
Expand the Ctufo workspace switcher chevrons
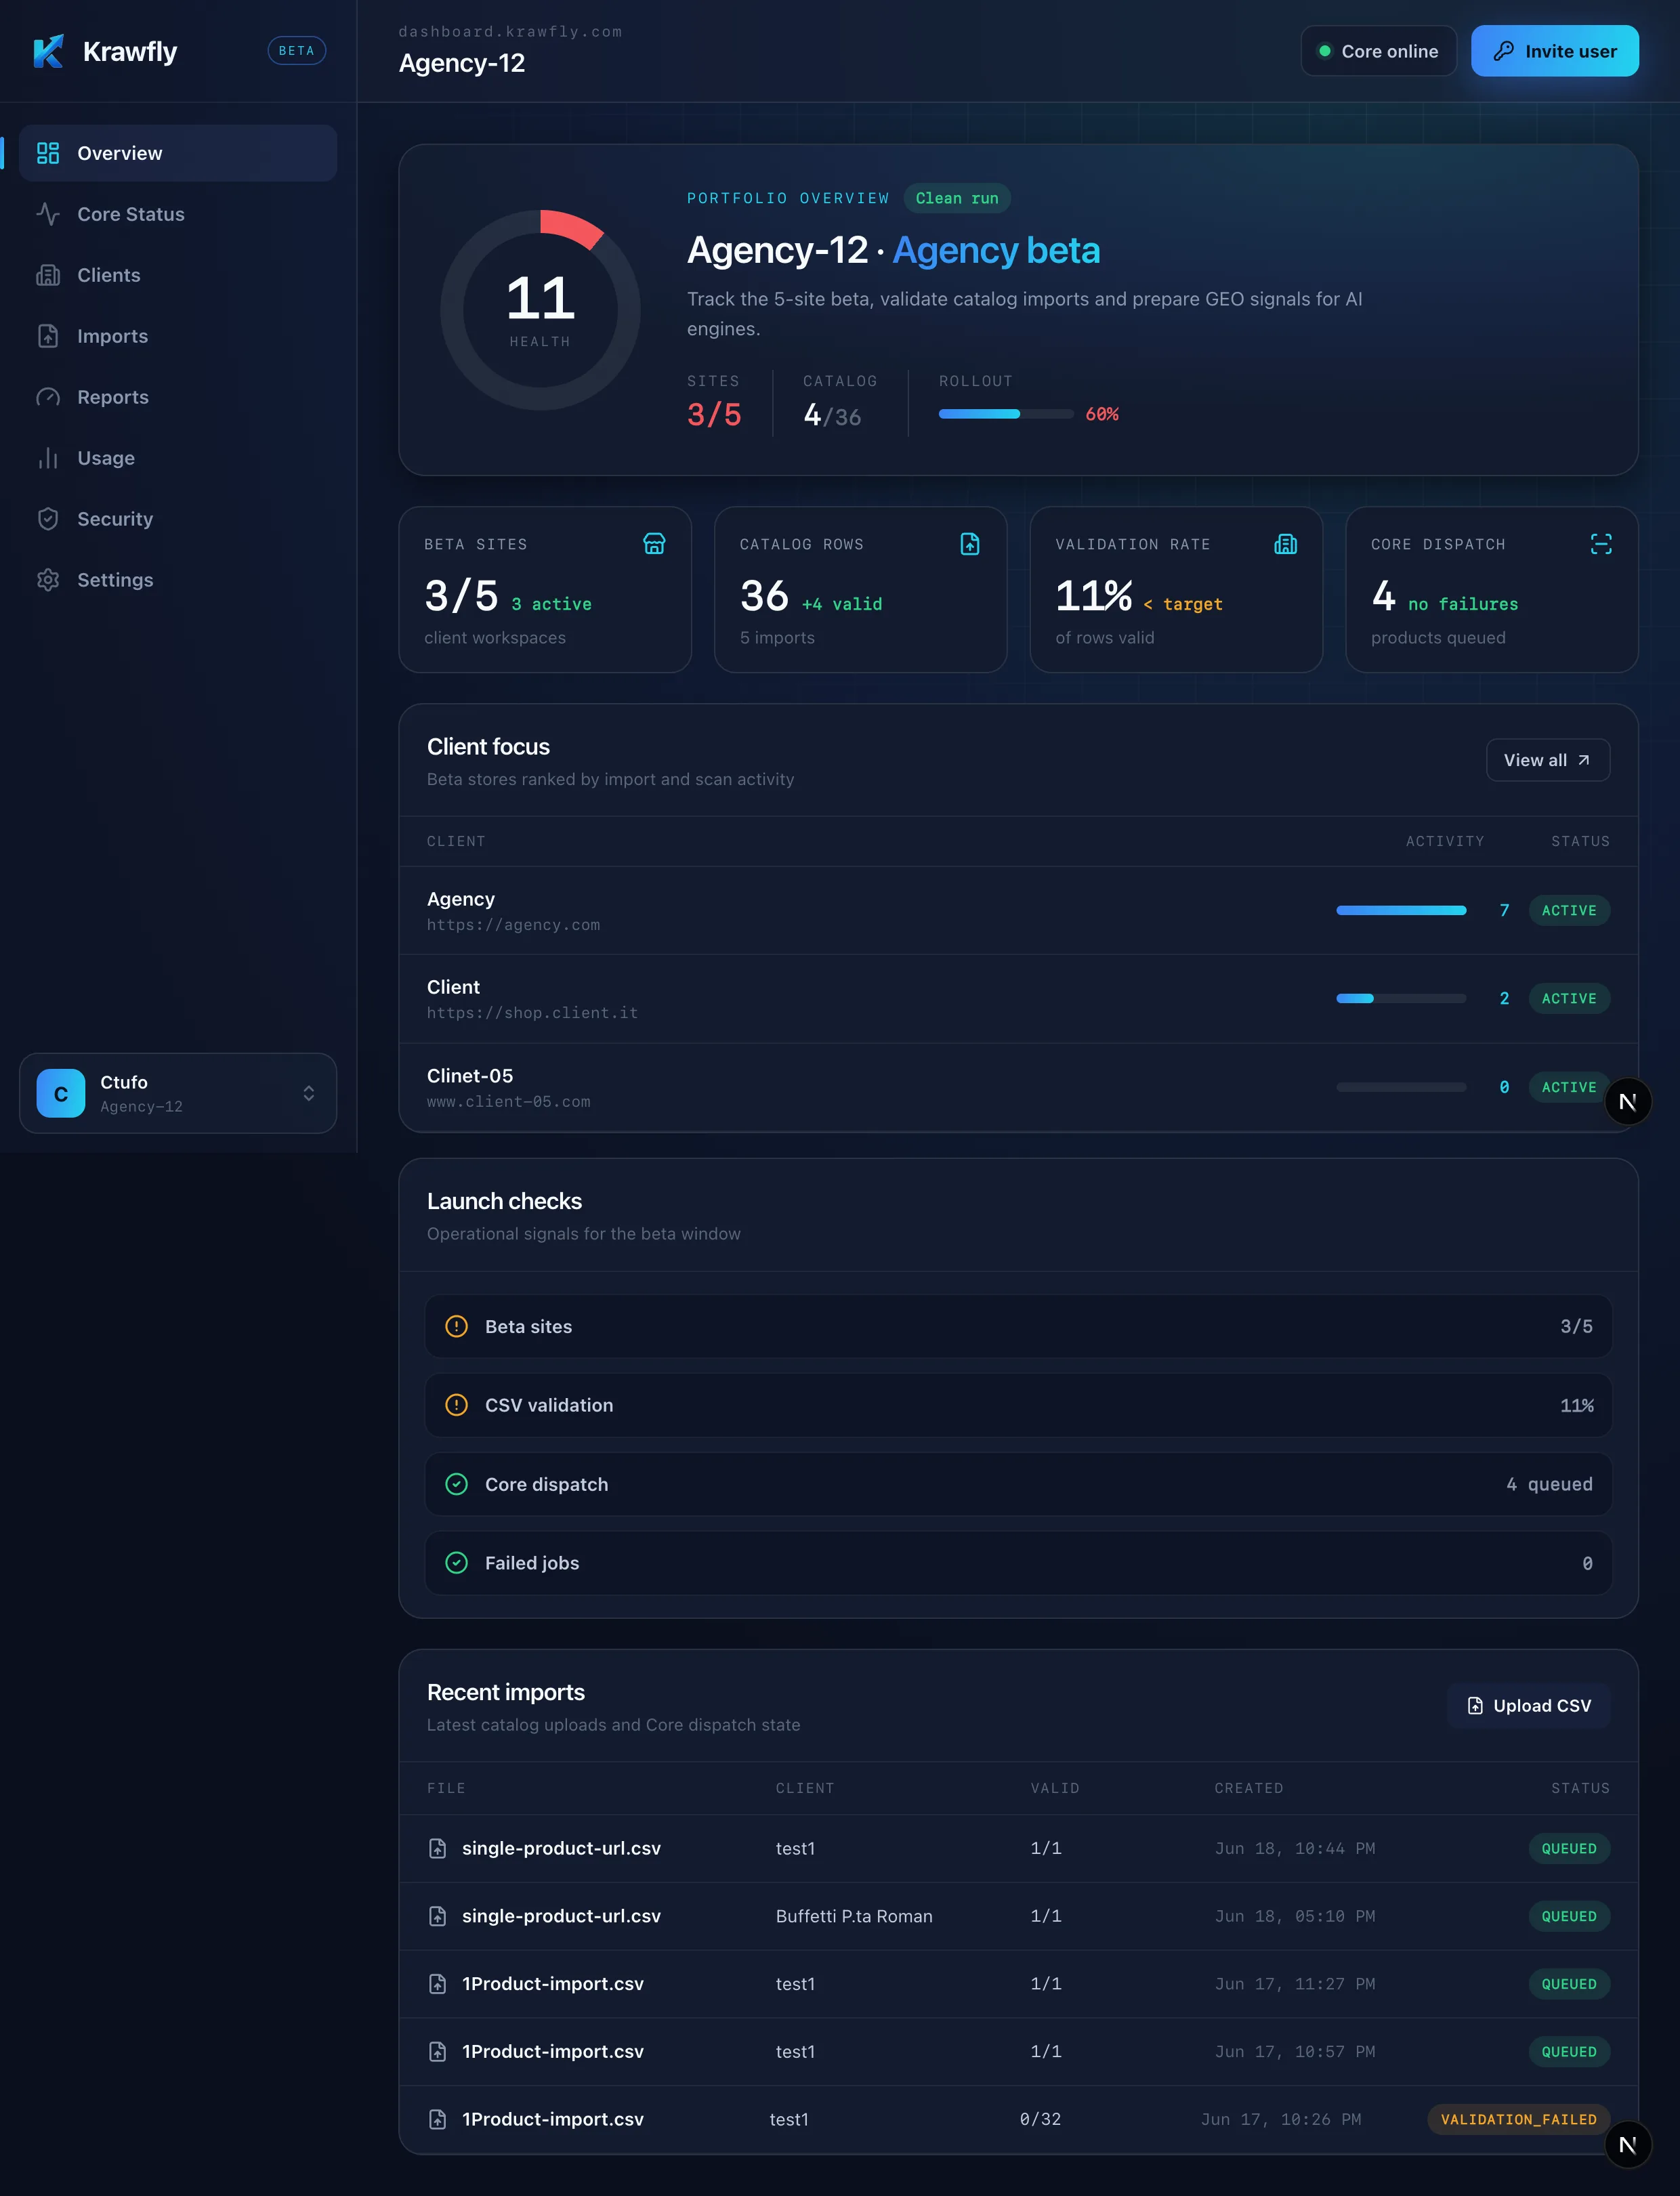[x=309, y=1093]
